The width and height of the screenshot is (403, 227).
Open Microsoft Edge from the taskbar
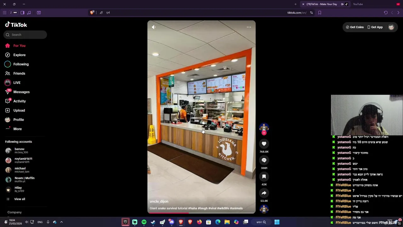coord(218,222)
